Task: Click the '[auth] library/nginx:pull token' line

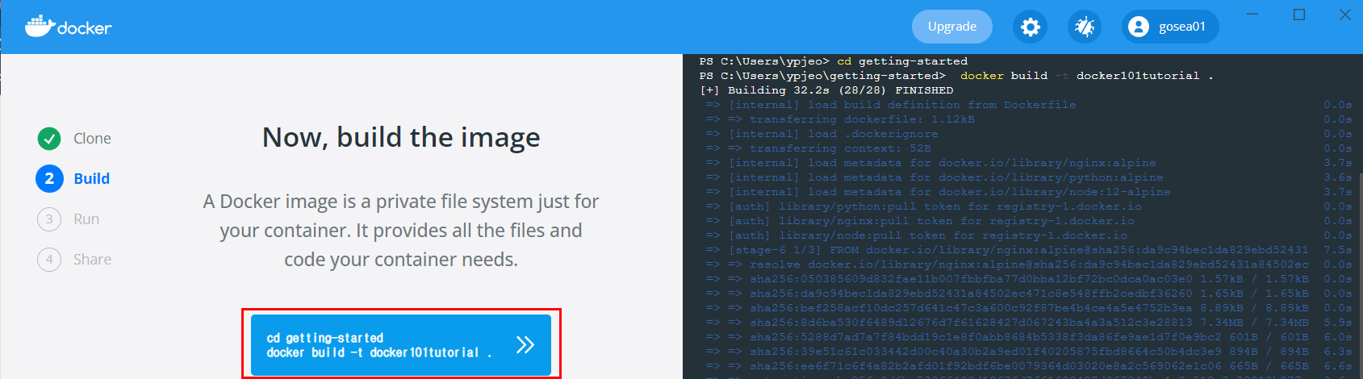Action: coord(1029,221)
